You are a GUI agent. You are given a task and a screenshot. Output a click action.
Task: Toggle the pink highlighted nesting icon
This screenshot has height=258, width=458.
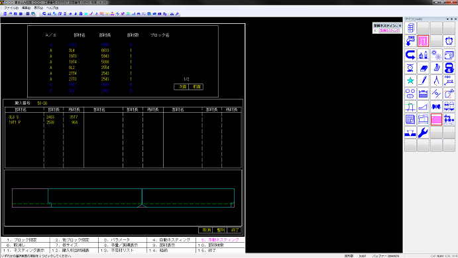[x=423, y=41]
